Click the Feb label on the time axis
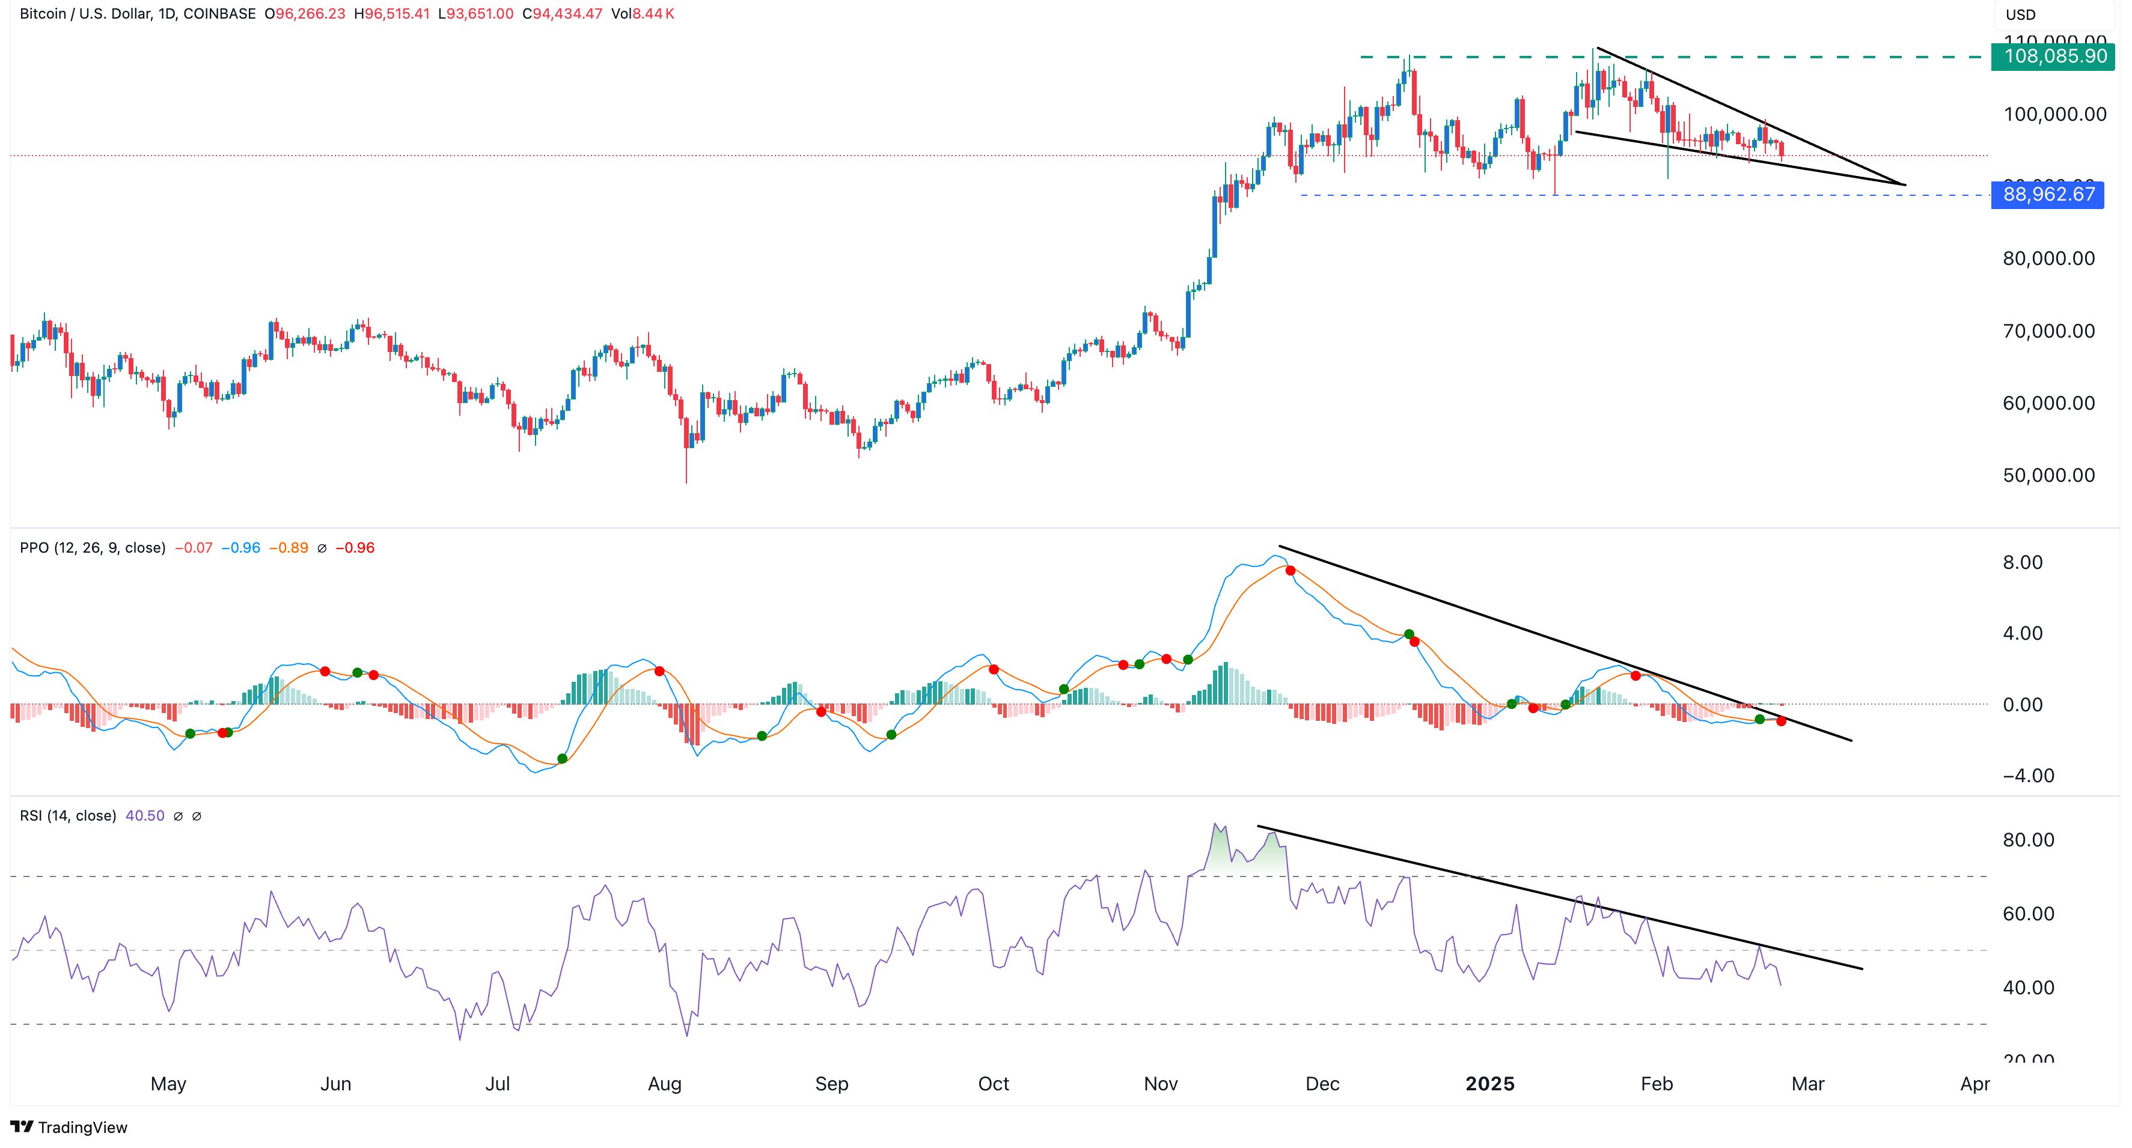2132x1148 pixels. pos(1657,1084)
